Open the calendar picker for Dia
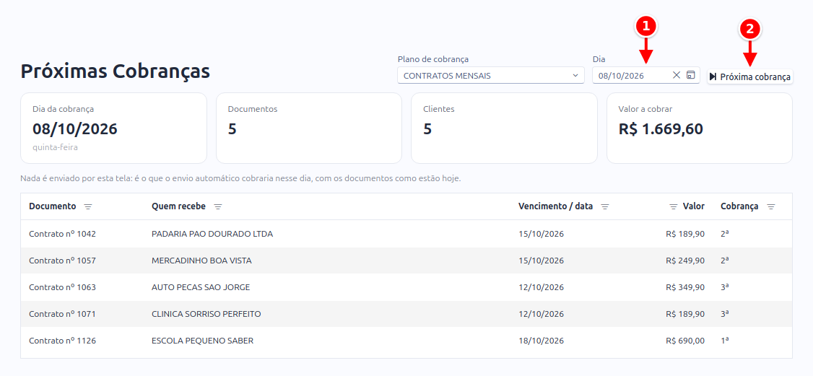The height and width of the screenshot is (376, 813). pos(690,75)
